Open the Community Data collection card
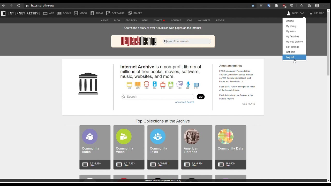Viewport: 331px width, 186px height. [231, 147]
